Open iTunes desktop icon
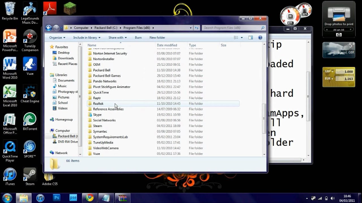362x203 pixels. point(10,176)
